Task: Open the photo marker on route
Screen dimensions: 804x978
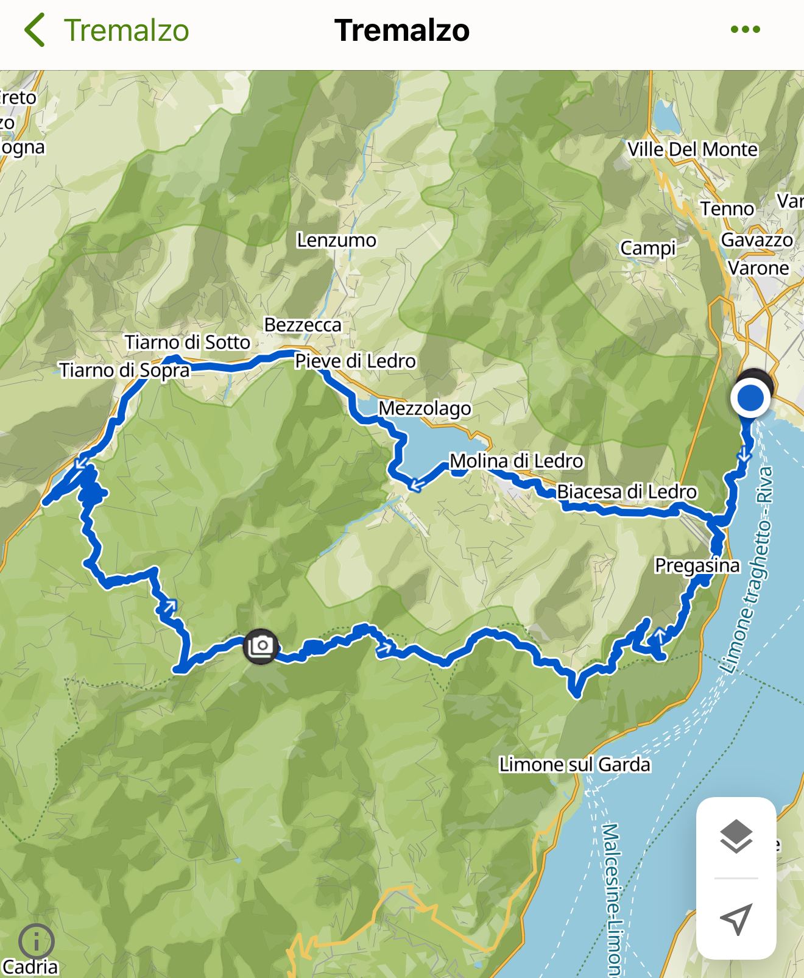Action: [x=261, y=647]
